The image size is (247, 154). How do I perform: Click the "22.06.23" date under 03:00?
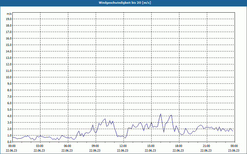point(39,150)
